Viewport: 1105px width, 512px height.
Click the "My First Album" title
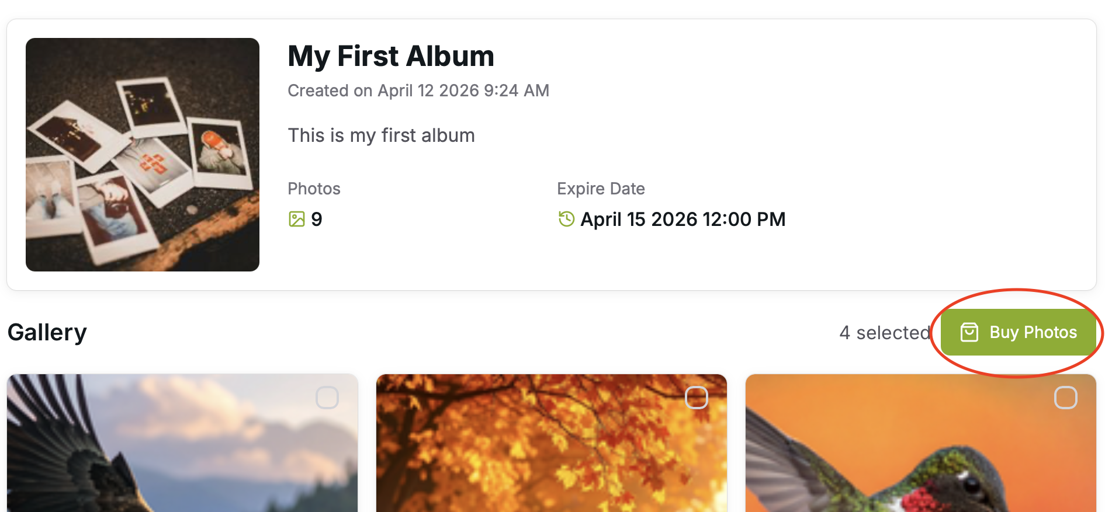tap(391, 57)
